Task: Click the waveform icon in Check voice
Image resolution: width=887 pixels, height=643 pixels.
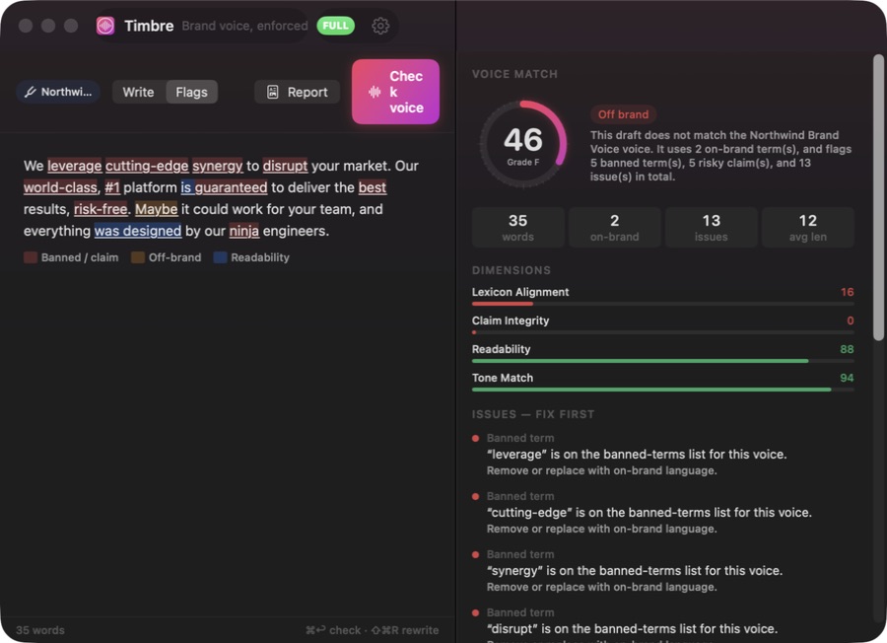Action: (375, 92)
